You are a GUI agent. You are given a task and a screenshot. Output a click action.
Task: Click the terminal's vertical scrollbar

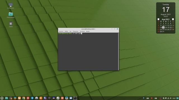click(x=119, y=51)
